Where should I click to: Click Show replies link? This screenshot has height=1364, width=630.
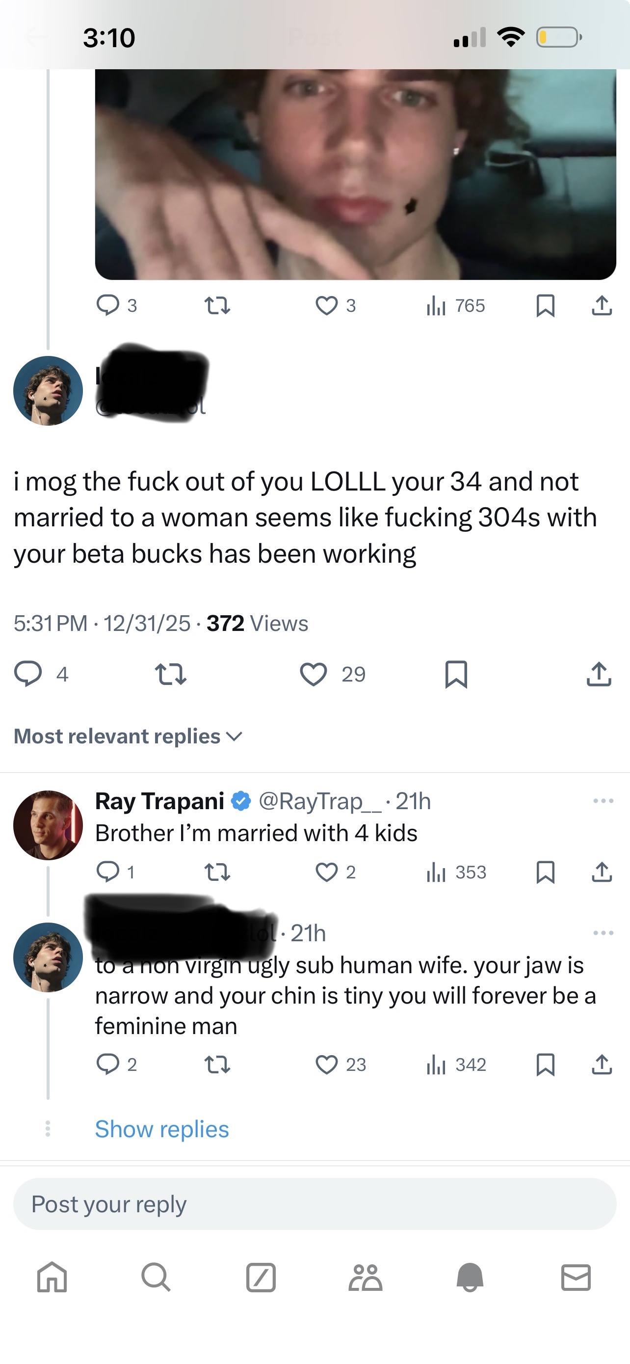[162, 1128]
